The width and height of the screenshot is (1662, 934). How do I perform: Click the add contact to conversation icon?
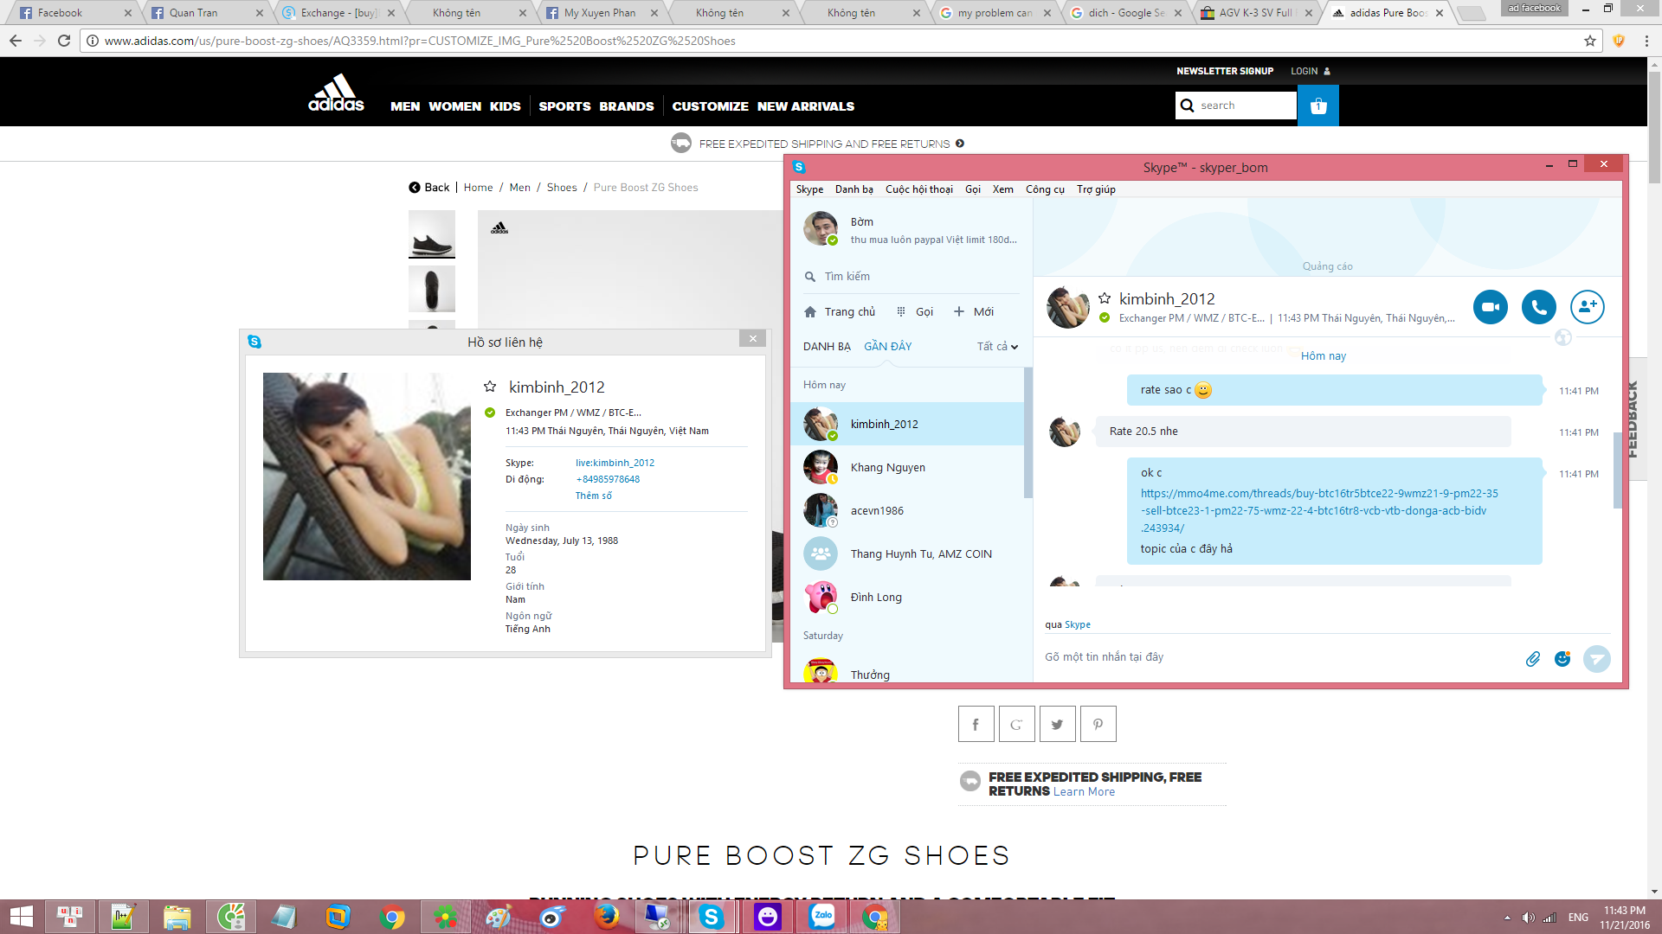point(1587,307)
